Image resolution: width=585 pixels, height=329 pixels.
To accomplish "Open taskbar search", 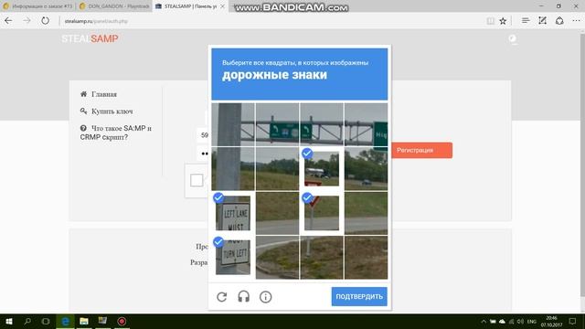I will tap(27, 321).
